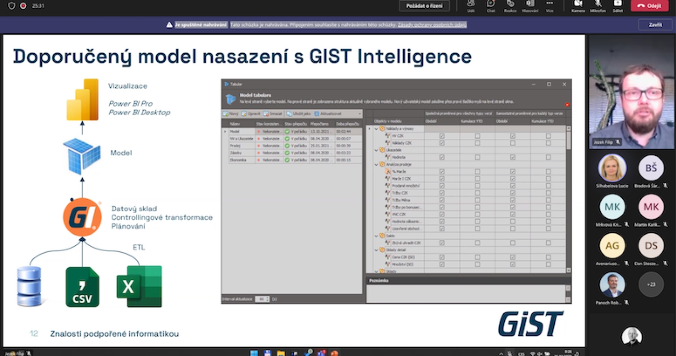Screen dimensions: 676x356
Task: Show the +23 additional participants
Action: pyautogui.click(x=651, y=284)
